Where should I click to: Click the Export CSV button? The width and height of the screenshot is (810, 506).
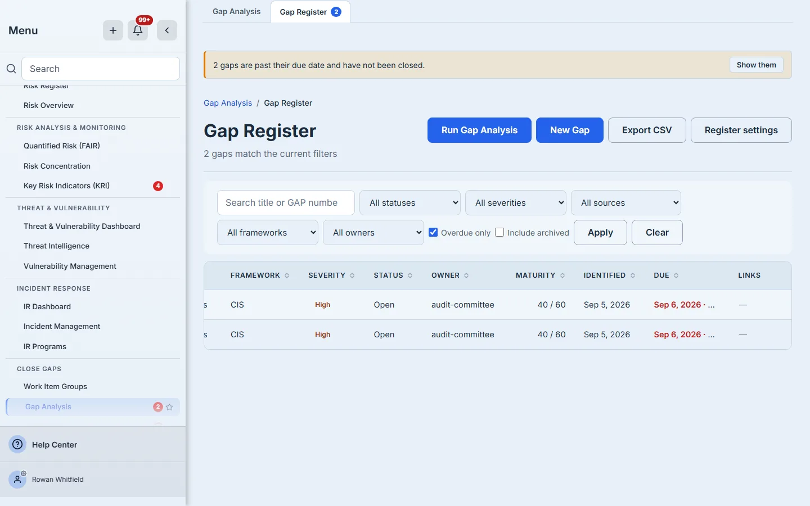click(647, 130)
